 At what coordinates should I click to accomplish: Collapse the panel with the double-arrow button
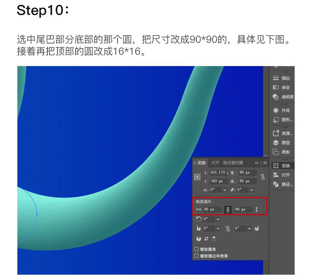click(x=257, y=163)
